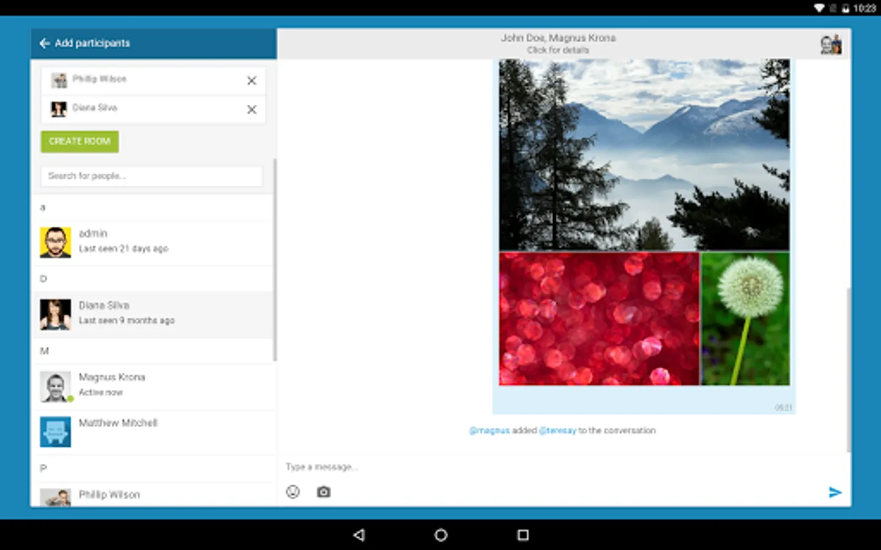Click the "Last seen 9 months ago" text
Screen dimensions: 881x550
pos(127,320)
